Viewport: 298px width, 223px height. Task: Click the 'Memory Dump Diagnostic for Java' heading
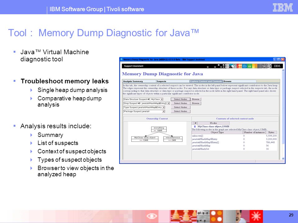point(162,74)
